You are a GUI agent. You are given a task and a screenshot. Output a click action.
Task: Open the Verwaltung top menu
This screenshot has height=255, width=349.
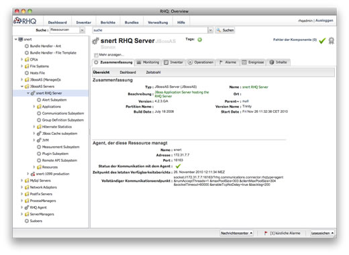click(x=158, y=22)
